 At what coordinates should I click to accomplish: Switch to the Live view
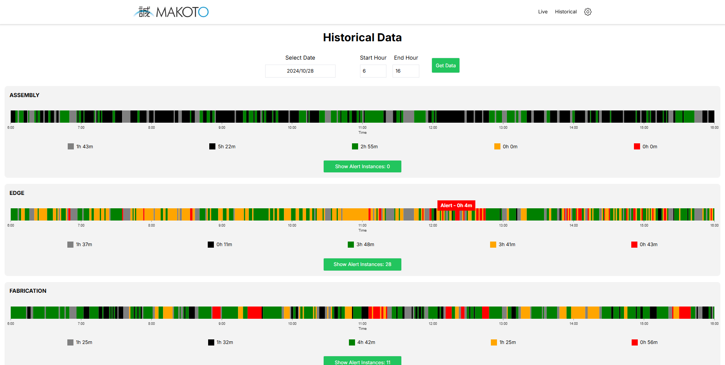coord(543,12)
